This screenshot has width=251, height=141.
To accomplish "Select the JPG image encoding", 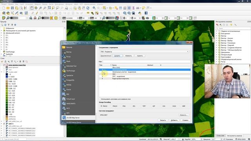I will pos(133,106).
